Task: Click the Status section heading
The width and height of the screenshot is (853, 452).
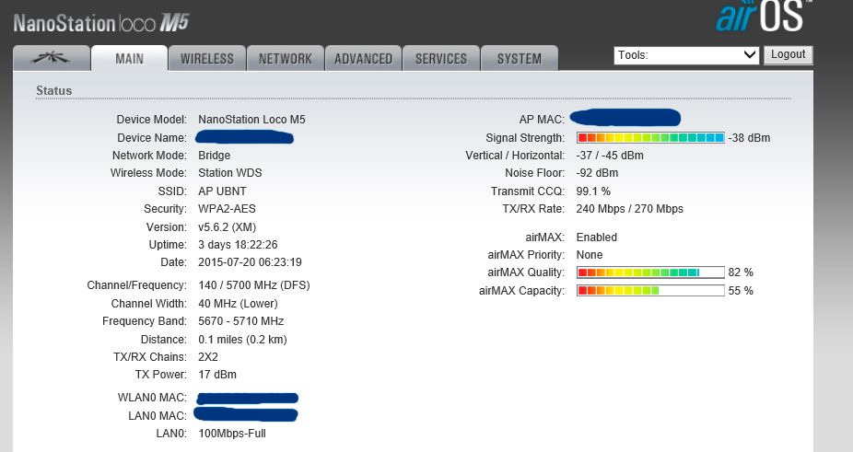Action: [53, 90]
